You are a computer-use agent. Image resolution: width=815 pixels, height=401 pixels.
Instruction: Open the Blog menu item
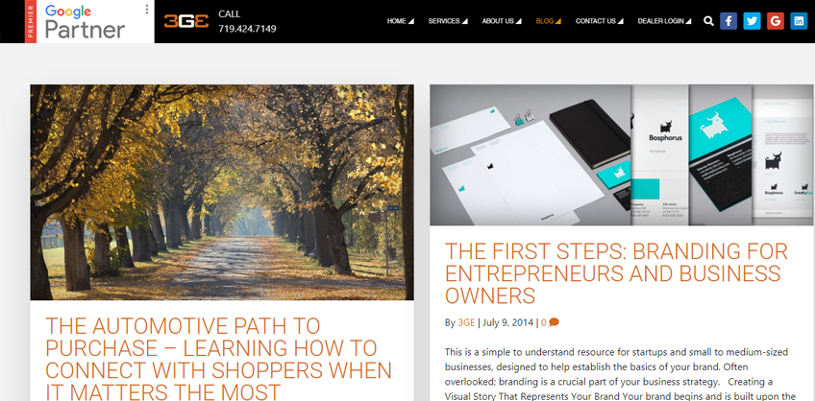549,21
